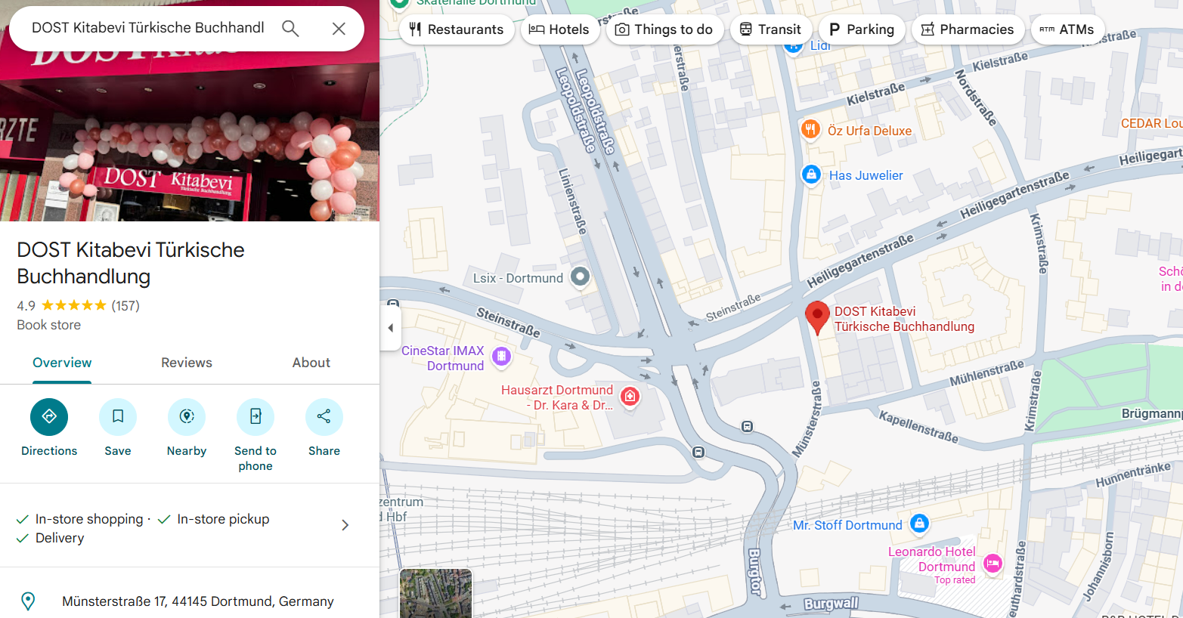Open Öz Urfa Deluxe restaurant marker
Image resolution: width=1183 pixels, height=618 pixels.
point(810,129)
